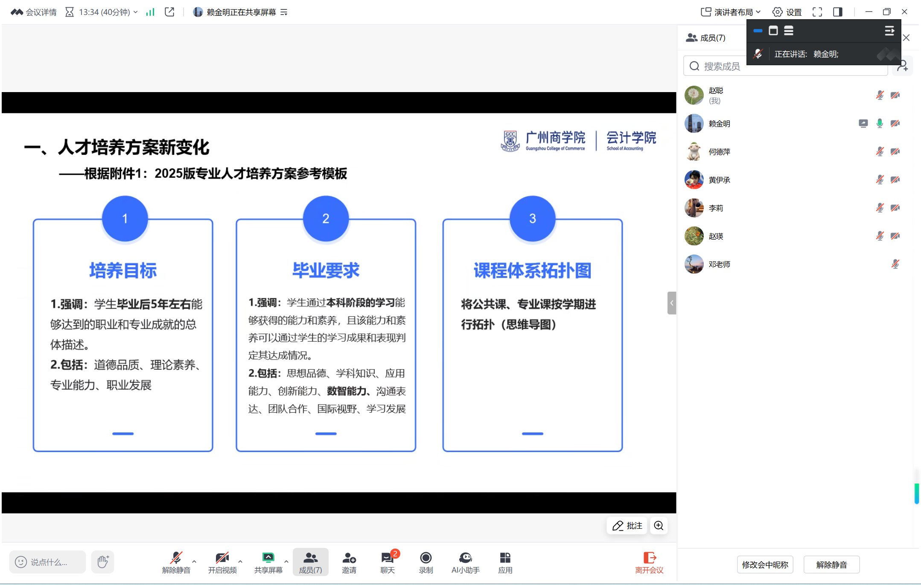Expand the meeting timer chevron
This screenshot has height=585, width=921.
tap(136, 12)
